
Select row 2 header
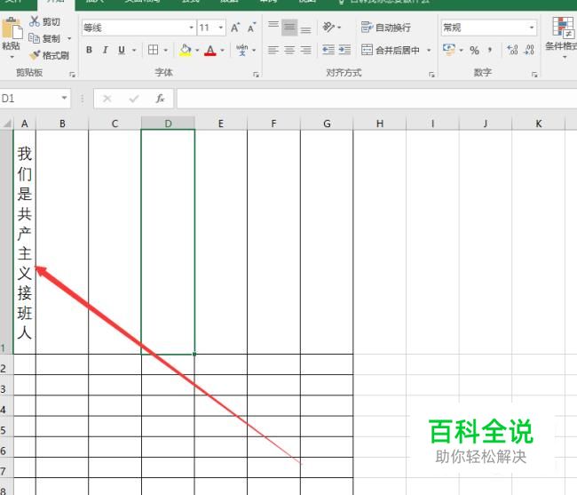pos(6,365)
